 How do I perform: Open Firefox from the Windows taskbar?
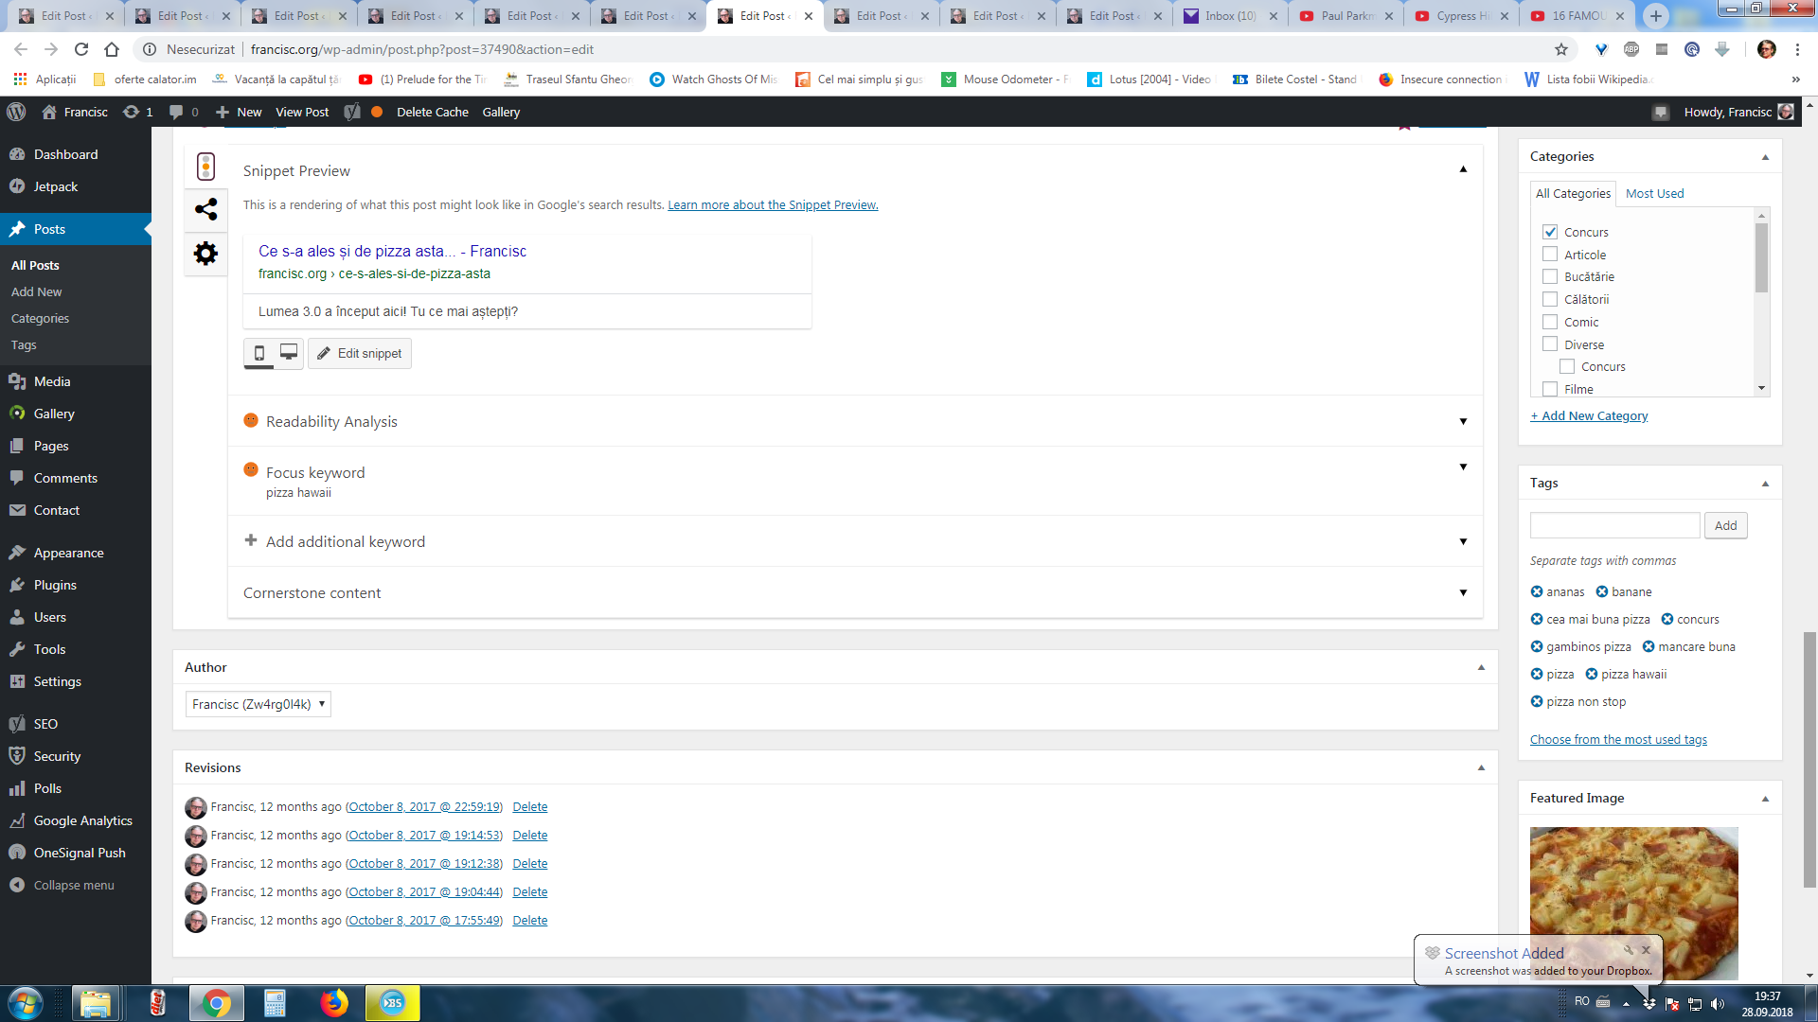click(333, 1003)
